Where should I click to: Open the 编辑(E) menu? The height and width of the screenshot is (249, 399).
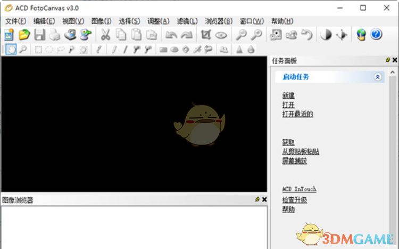pyautogui.click(x=44, y=21)
